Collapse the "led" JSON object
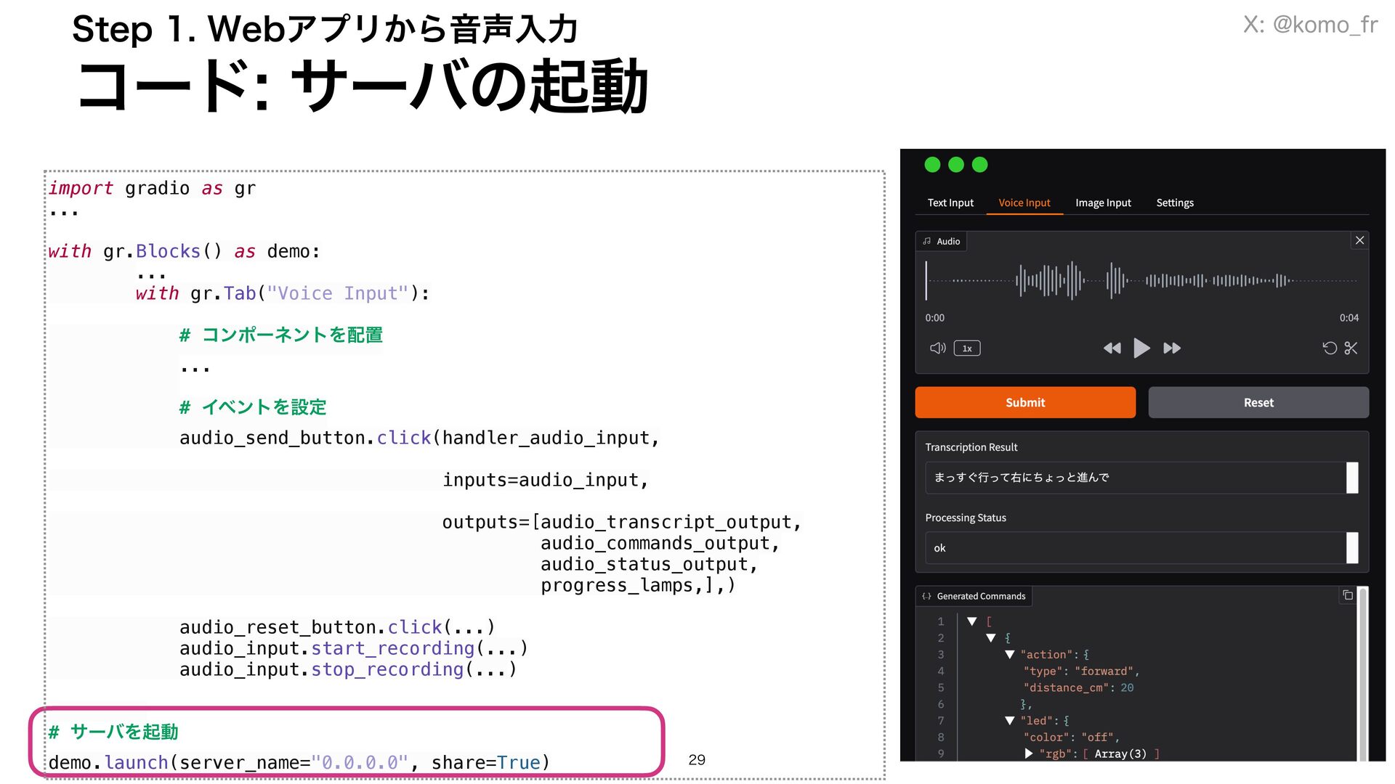 tap(1009, 721)
